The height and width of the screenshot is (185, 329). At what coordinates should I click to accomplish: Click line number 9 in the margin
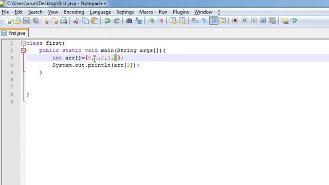11,102
